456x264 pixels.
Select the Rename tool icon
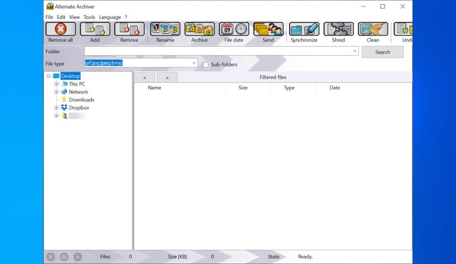[x=165, y=29]
